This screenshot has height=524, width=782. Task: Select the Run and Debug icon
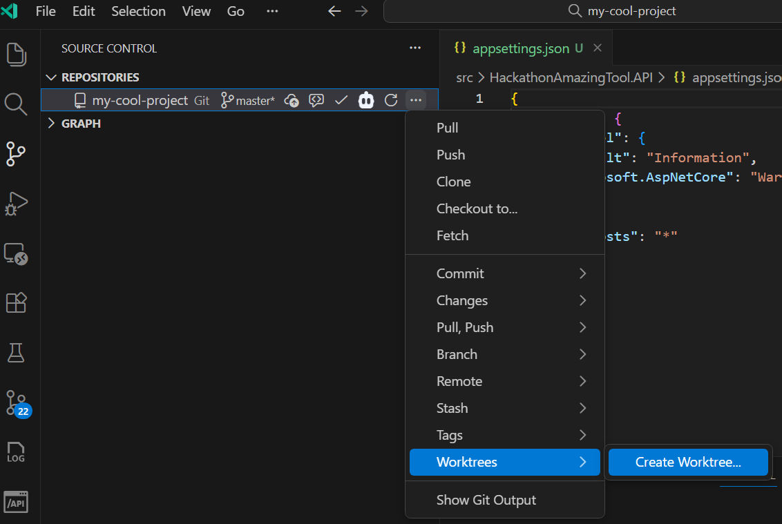tap(15, 204)
